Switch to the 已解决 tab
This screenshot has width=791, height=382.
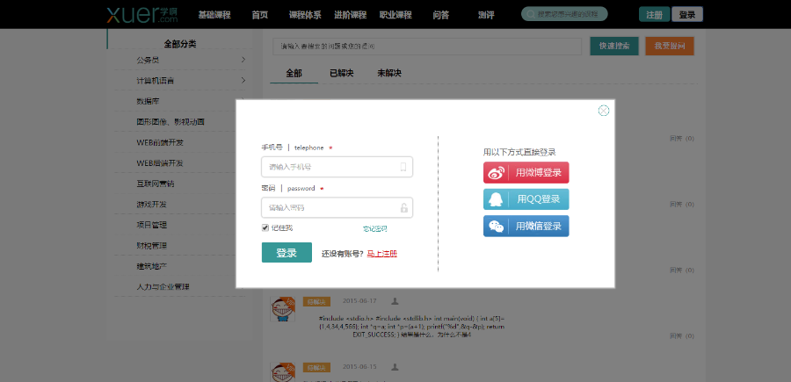coord(342,73)
